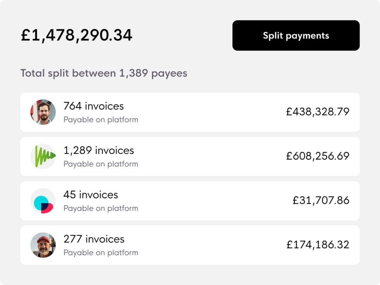Open the 764 invoices row
Viewport: 380px width, 285px height.
pos(190,112)
